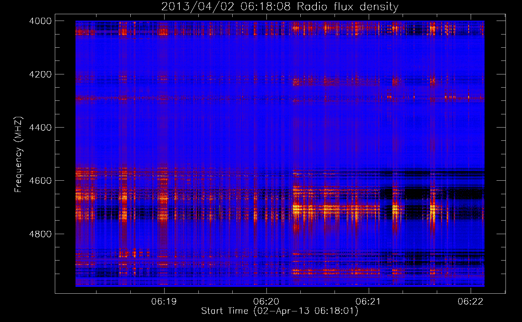Click the 4400 frequency axis label
Viewport: 522px width, 322px height.
pos(40,128)
